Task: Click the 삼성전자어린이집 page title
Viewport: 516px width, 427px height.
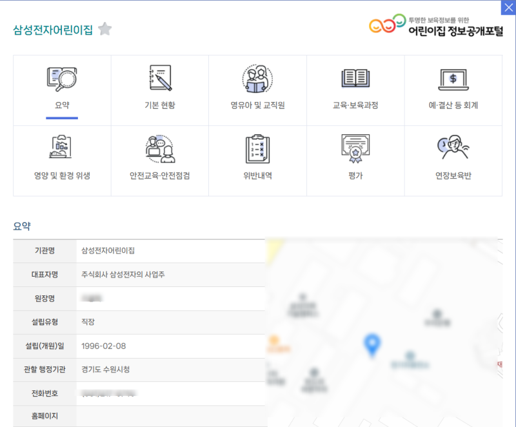Action: 53,30
